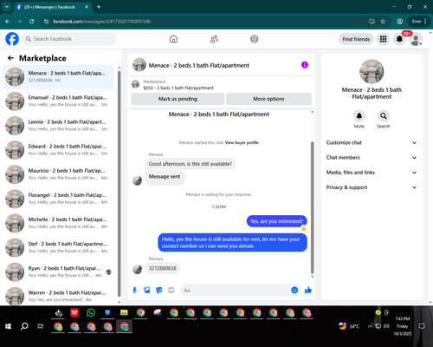The image size is (433, 347).
Task: Mute the conversation bell icon
Action: [x=359, y=116]
